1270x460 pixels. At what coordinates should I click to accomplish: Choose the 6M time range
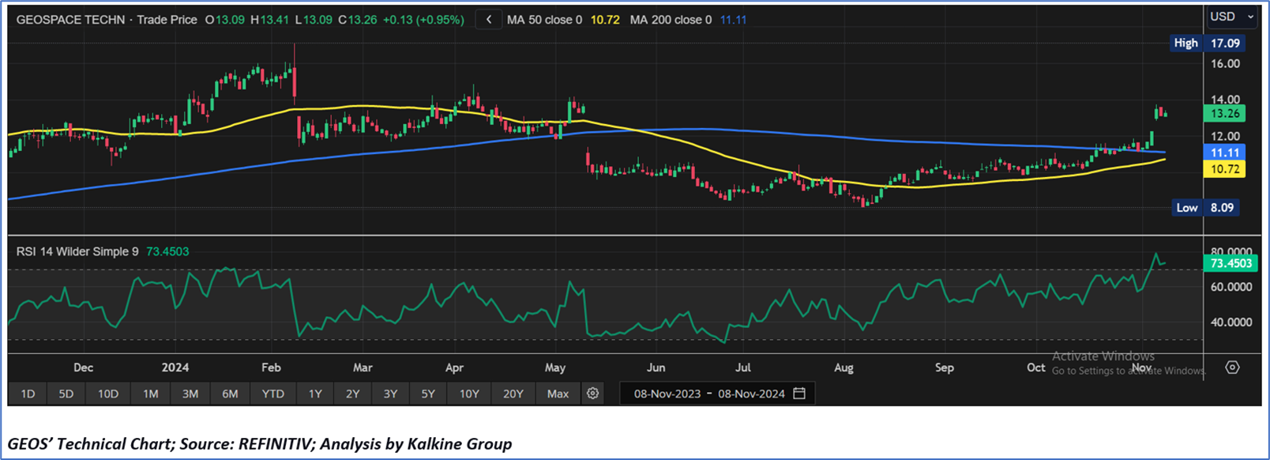click(x=230, y=394)
